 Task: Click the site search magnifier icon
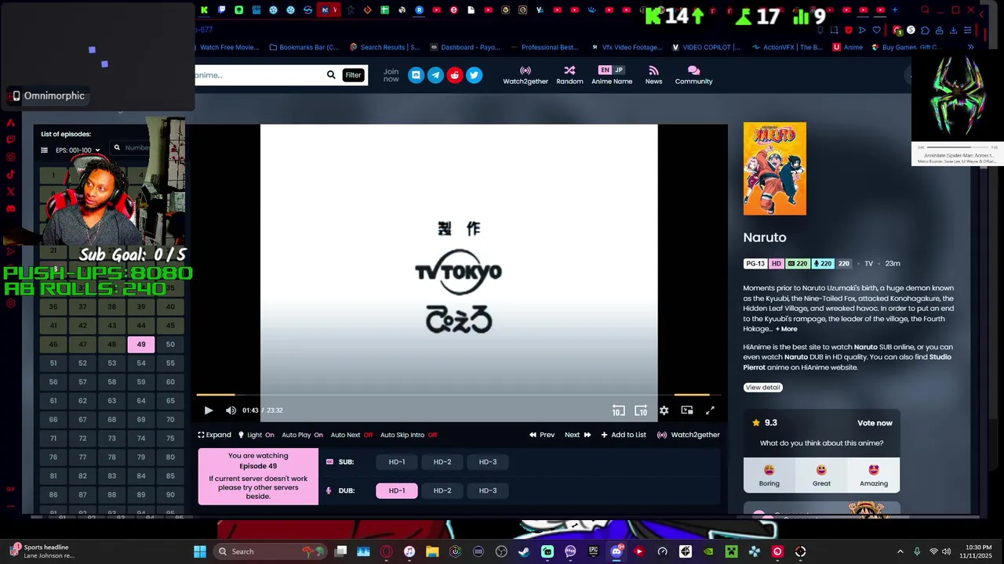331,75
